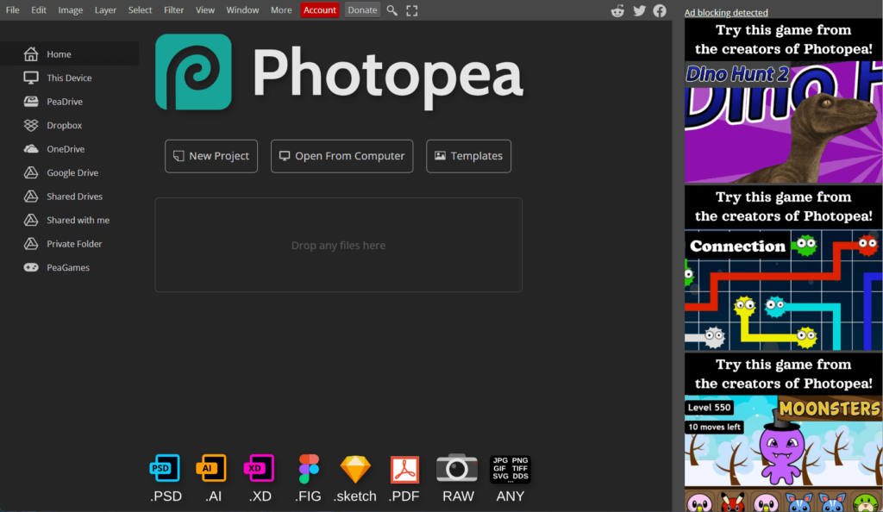The width and height of the screenshot is (883, 512).
Task: Open Photopea Reddit page icon
Action: coord(617,10)
